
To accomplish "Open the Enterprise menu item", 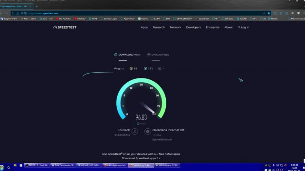I will pyautogui.click(x=213, y=28).
